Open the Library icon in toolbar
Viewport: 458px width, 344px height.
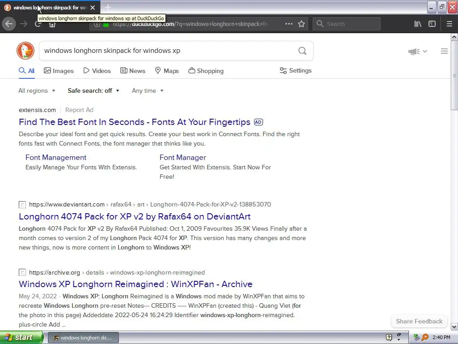[418, 24]
